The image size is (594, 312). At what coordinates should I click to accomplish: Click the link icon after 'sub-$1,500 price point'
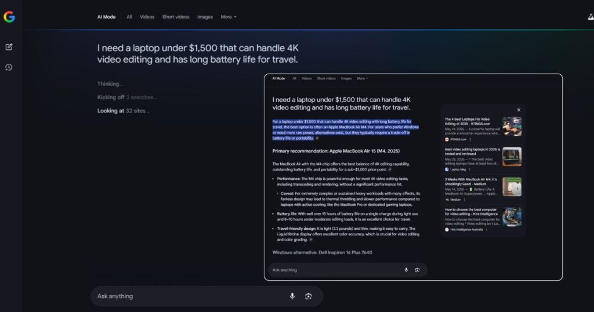click(x=390, y=170)
